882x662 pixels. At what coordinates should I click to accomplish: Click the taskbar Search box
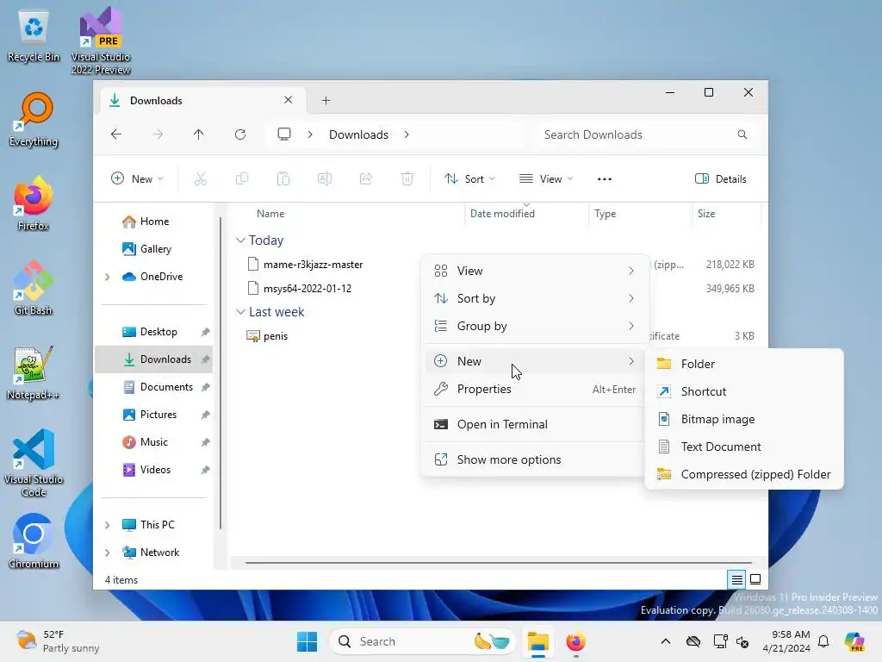click(x=423, y=641)
